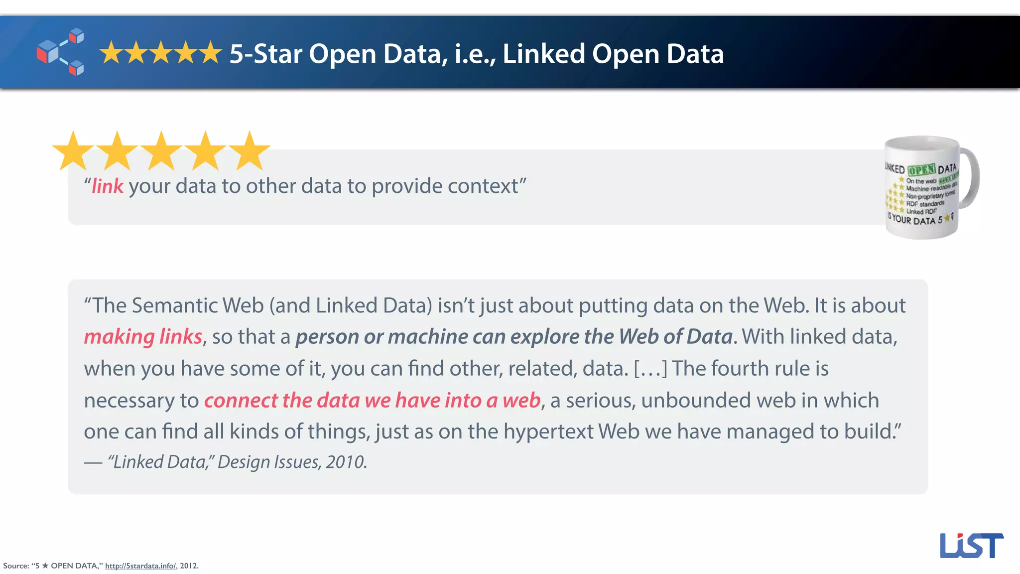Screen dimensions: 1020x574
Task: Click the "5-Star Open Data" slide title
Action: coord(476,54)
